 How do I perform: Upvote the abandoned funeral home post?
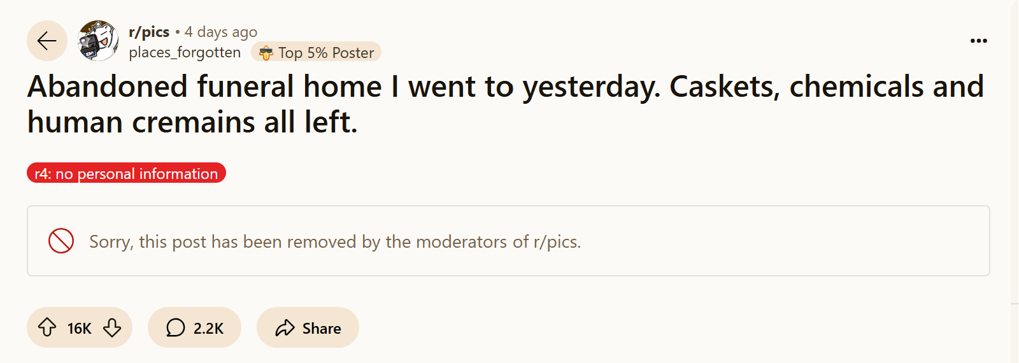pos(47,327)
